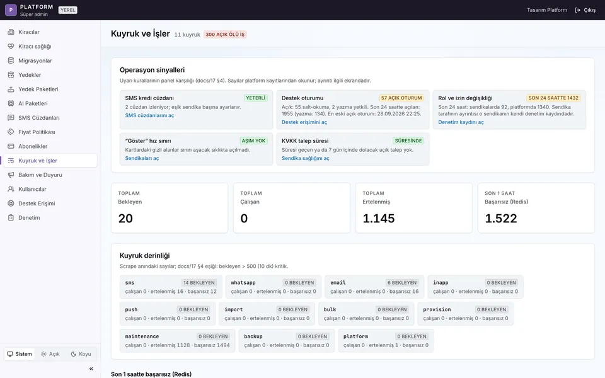This screenshot has height=378, width=605.
Task: Click the Yedek Paketleri download icon
Action: (x=11, y=89)
